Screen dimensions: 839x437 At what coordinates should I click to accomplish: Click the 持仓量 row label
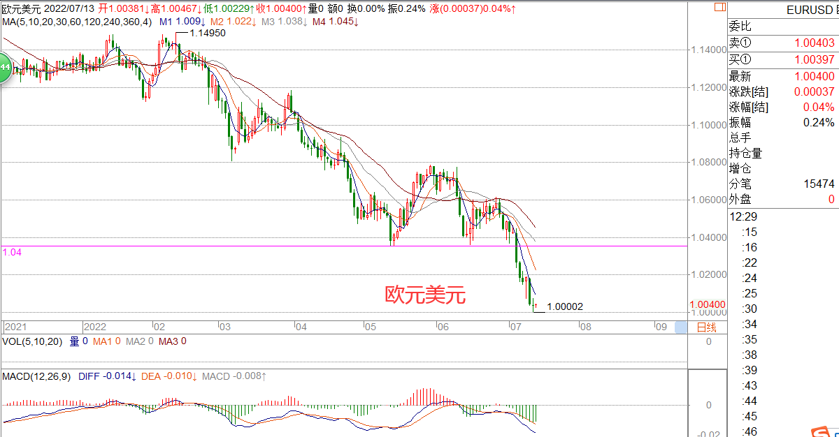click(746, 153)
